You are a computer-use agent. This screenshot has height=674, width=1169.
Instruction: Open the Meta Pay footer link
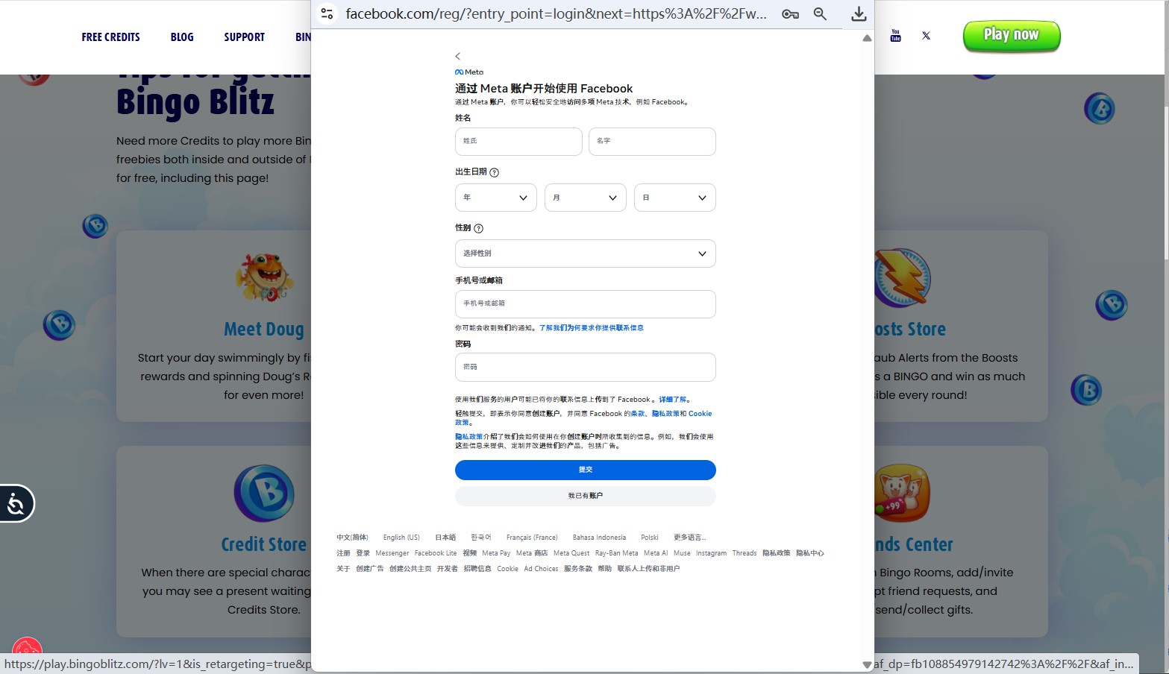496,553
